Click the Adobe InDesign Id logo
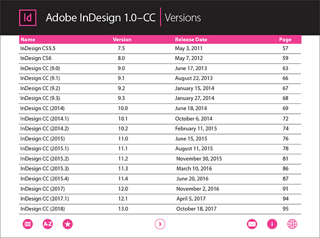This screenshot has width=320, height=238. pos(28,18)
